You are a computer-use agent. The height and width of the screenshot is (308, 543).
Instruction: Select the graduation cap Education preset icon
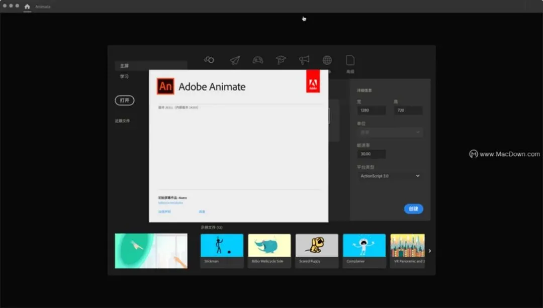[x=281, y=60]
